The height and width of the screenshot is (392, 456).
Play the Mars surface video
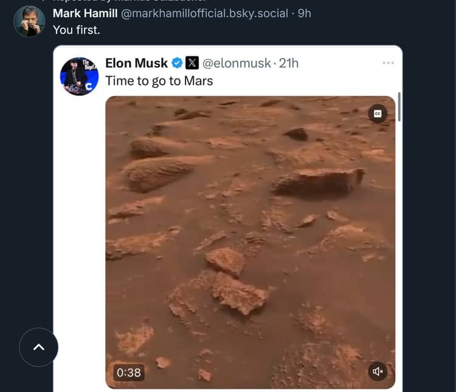(250, 242)
